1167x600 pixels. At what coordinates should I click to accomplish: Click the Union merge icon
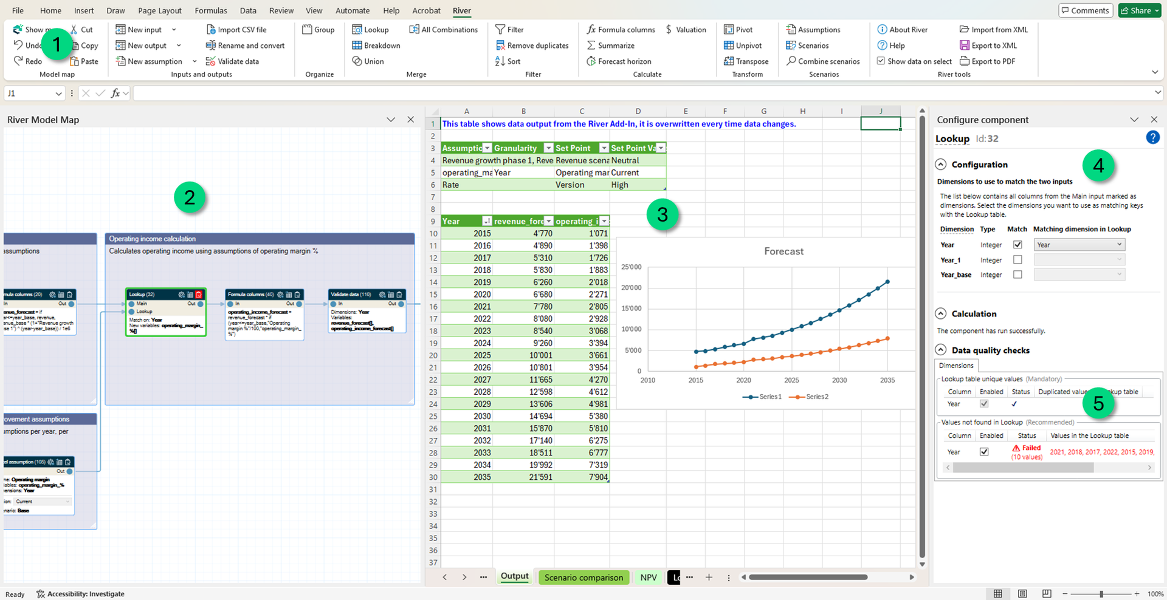tap(357, 61)
